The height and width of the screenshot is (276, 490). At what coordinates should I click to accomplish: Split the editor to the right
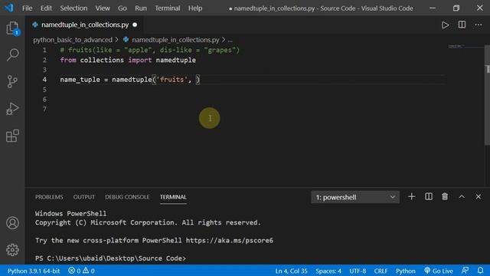(x=462, y=25)
